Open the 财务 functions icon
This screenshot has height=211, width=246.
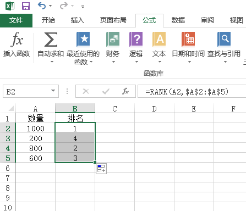pos(113,40)
